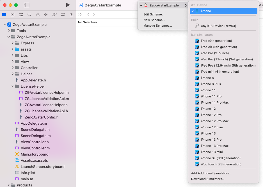Image resolution: width=263 pixels, height=187 pixels.
Task: Open ZGLicenseValidationApi.h file
Action: [x=46, y=111]
